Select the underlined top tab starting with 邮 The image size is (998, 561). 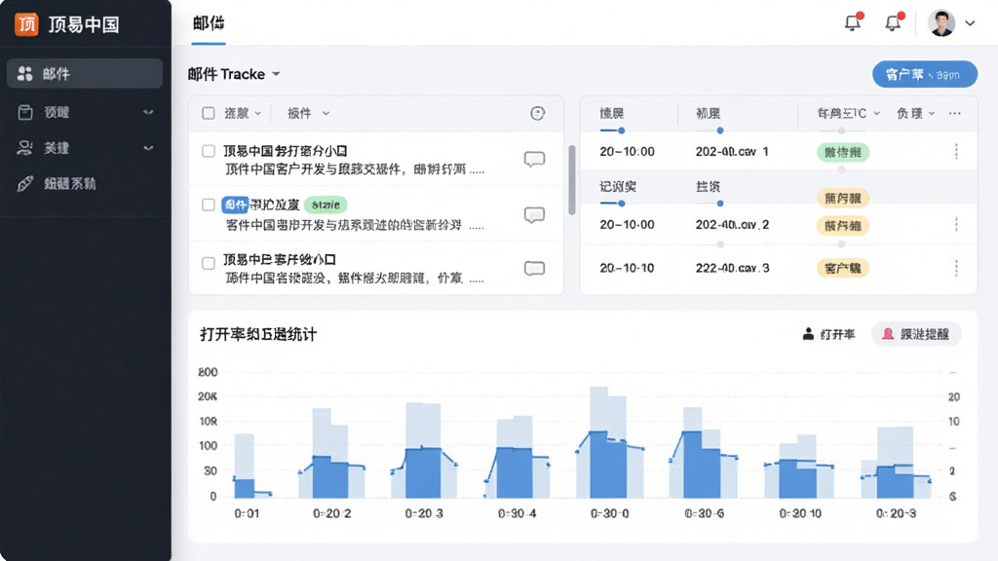coord(209,23)
